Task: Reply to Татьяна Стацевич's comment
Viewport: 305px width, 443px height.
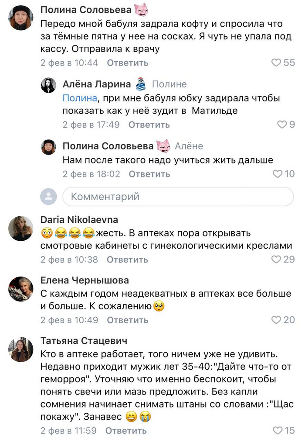Action: 125,430
